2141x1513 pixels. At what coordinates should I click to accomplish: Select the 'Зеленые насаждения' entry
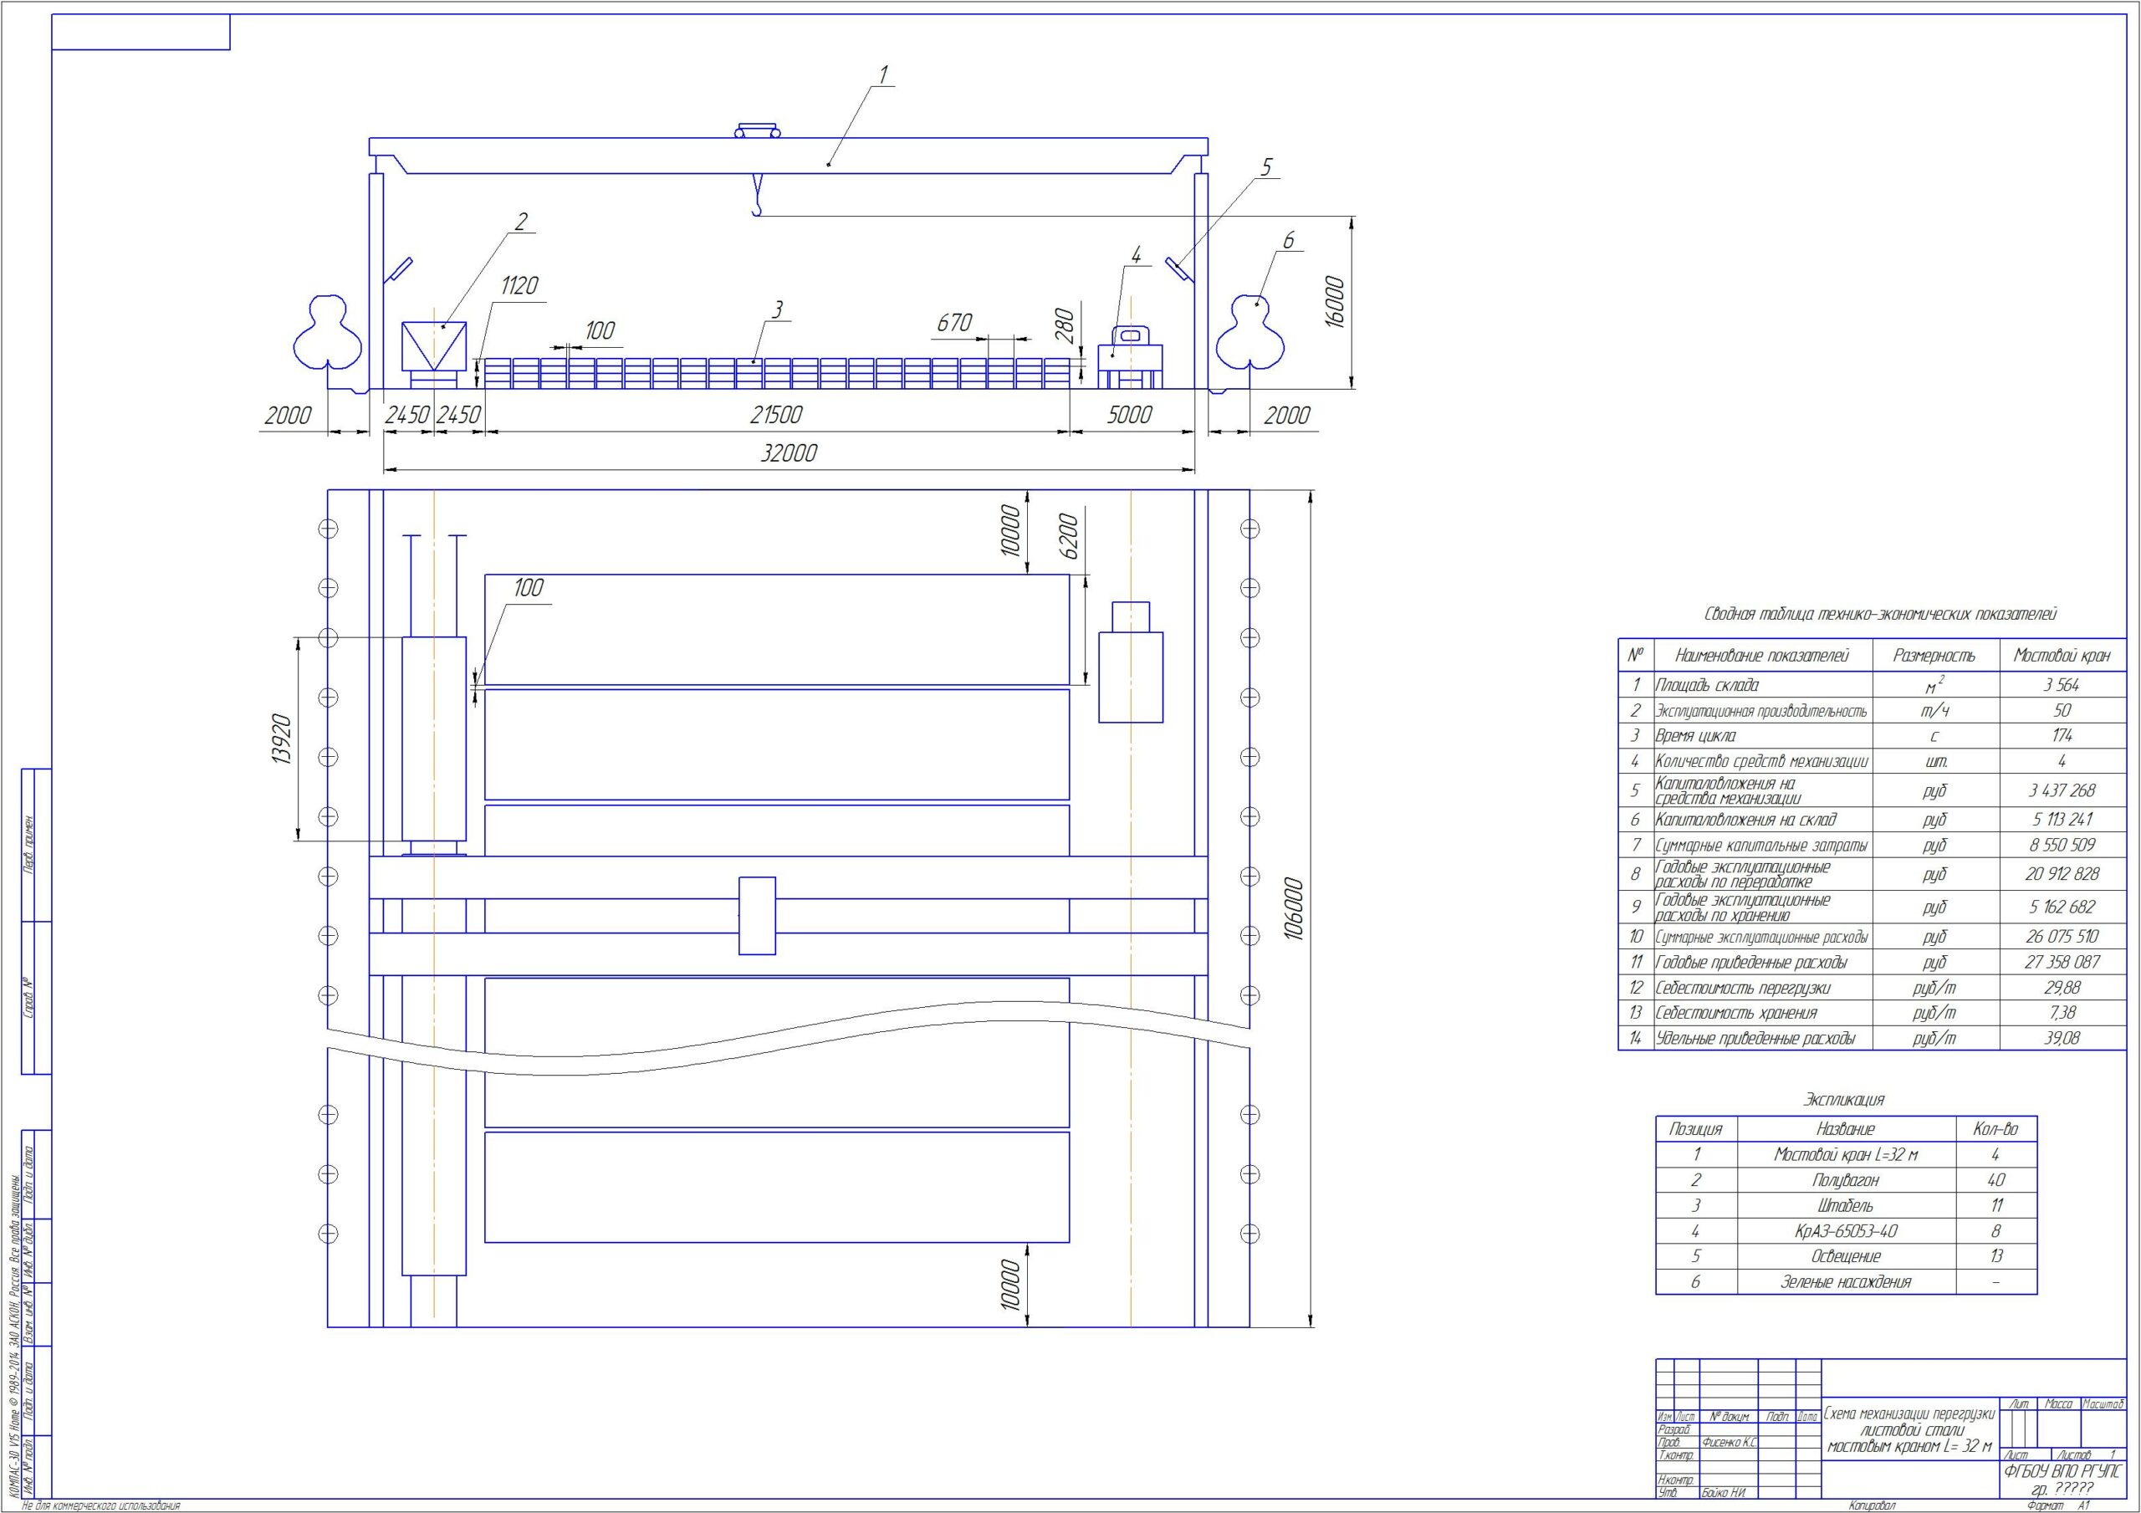(x=1846, y=1281)
